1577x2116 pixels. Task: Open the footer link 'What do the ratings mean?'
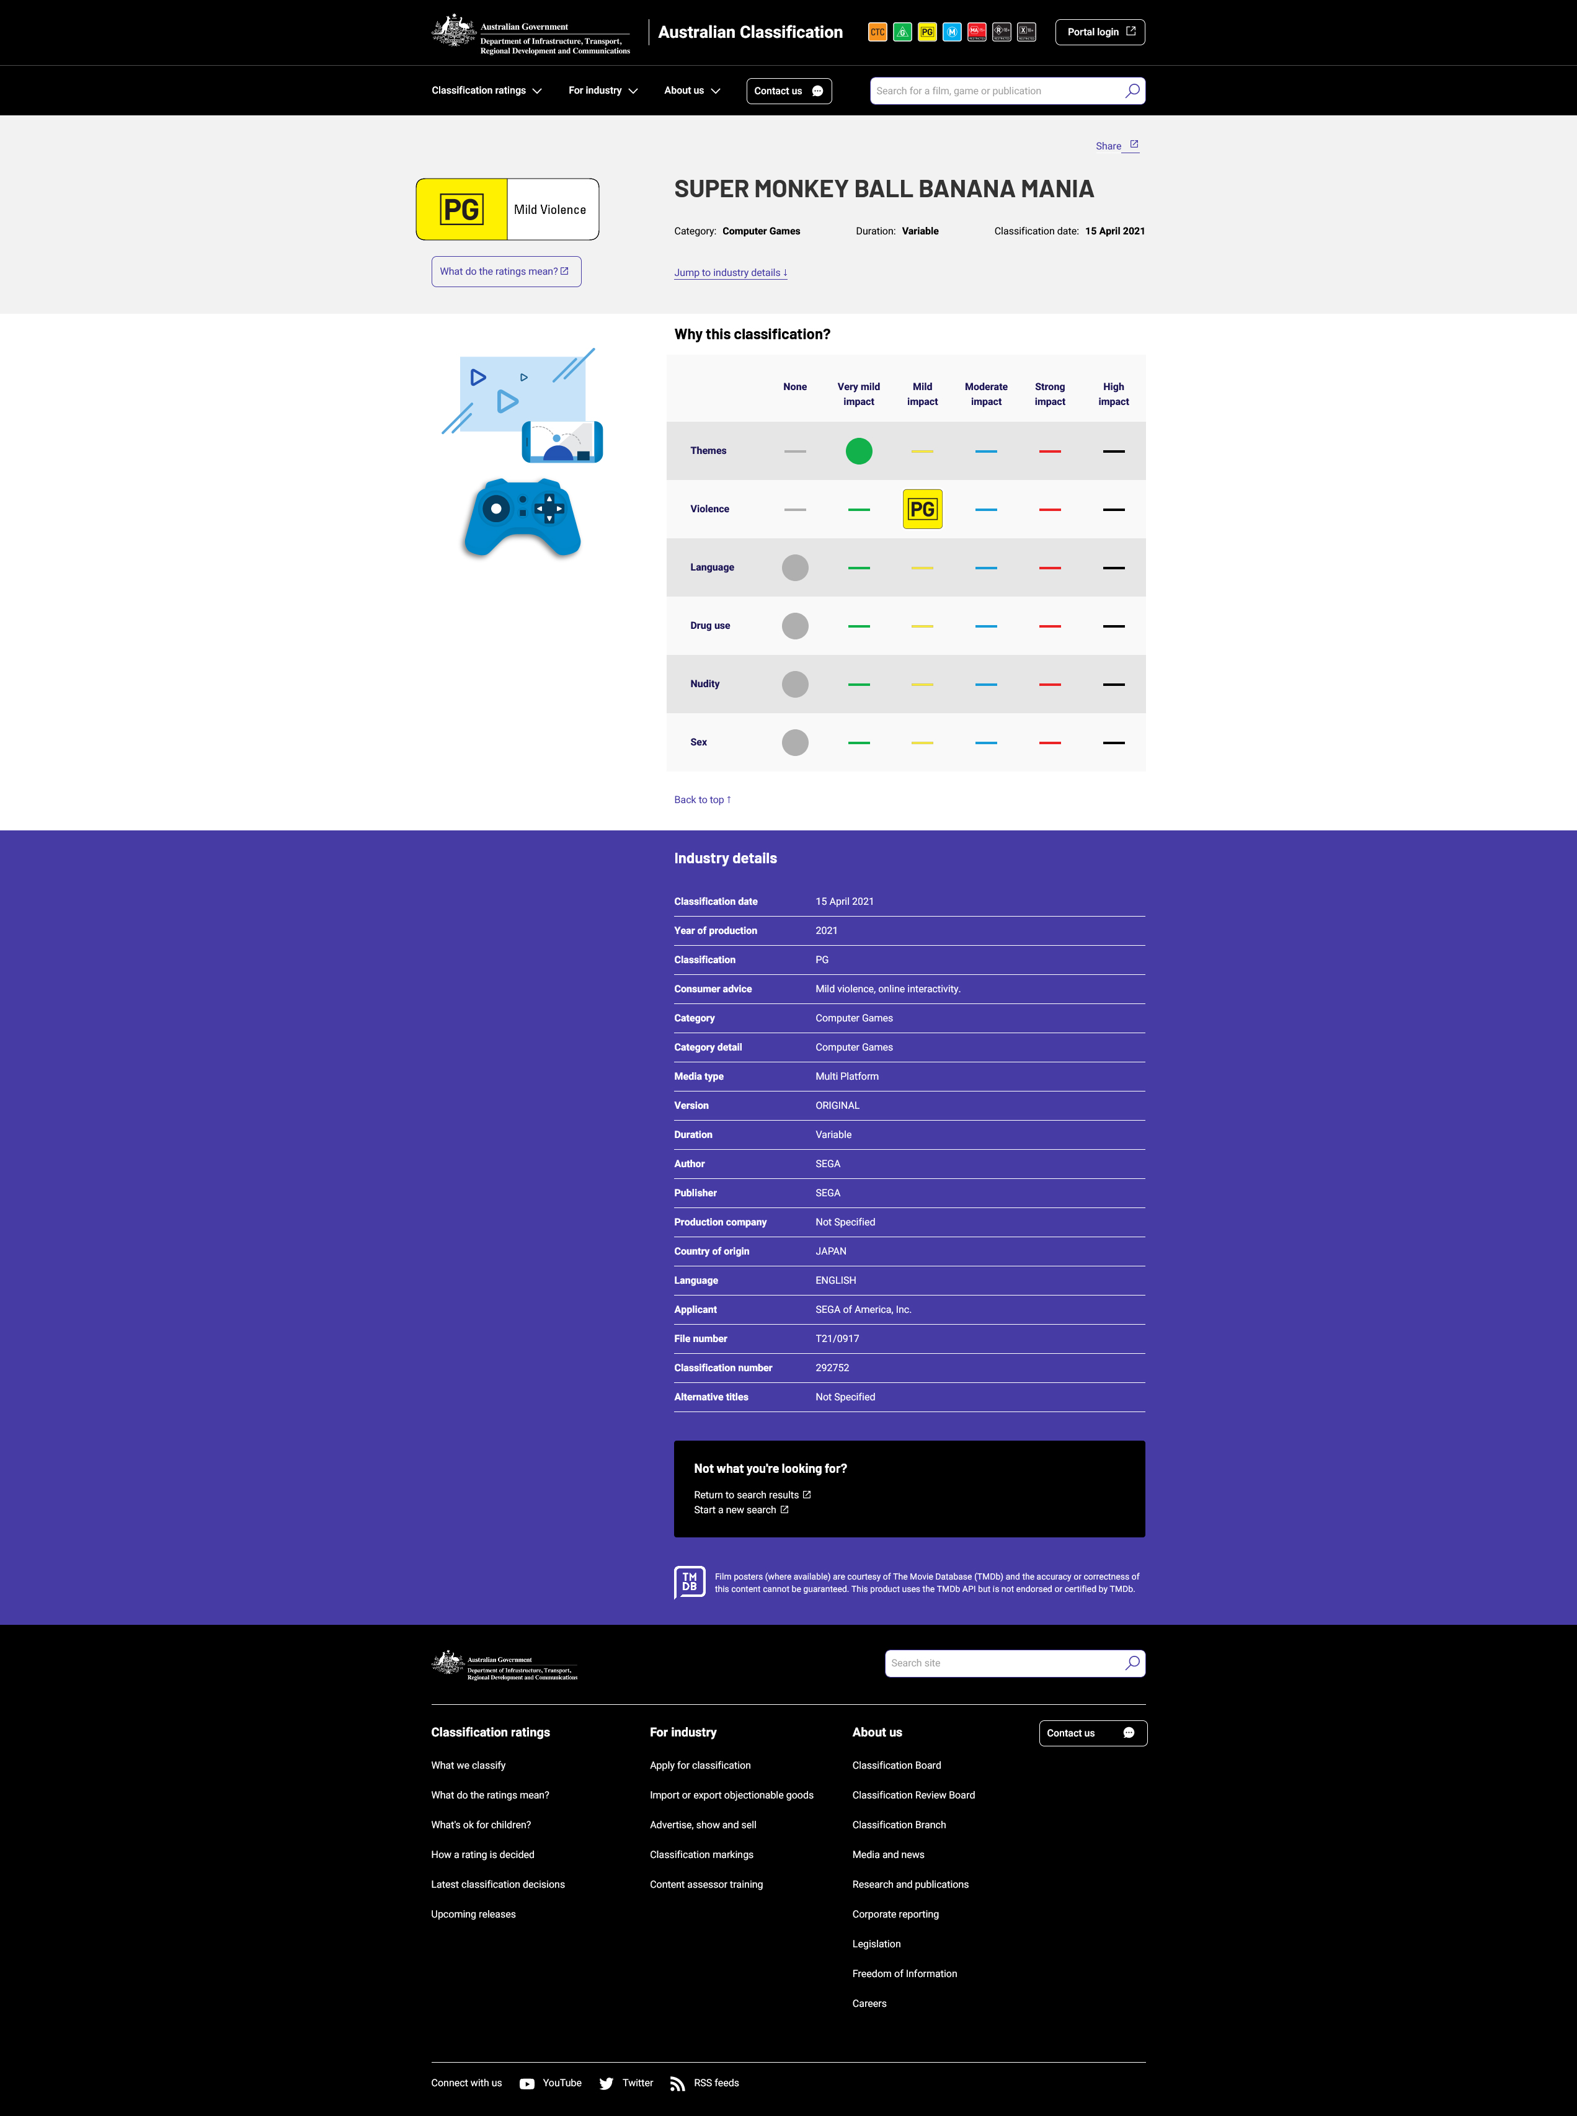(491, 1795)
